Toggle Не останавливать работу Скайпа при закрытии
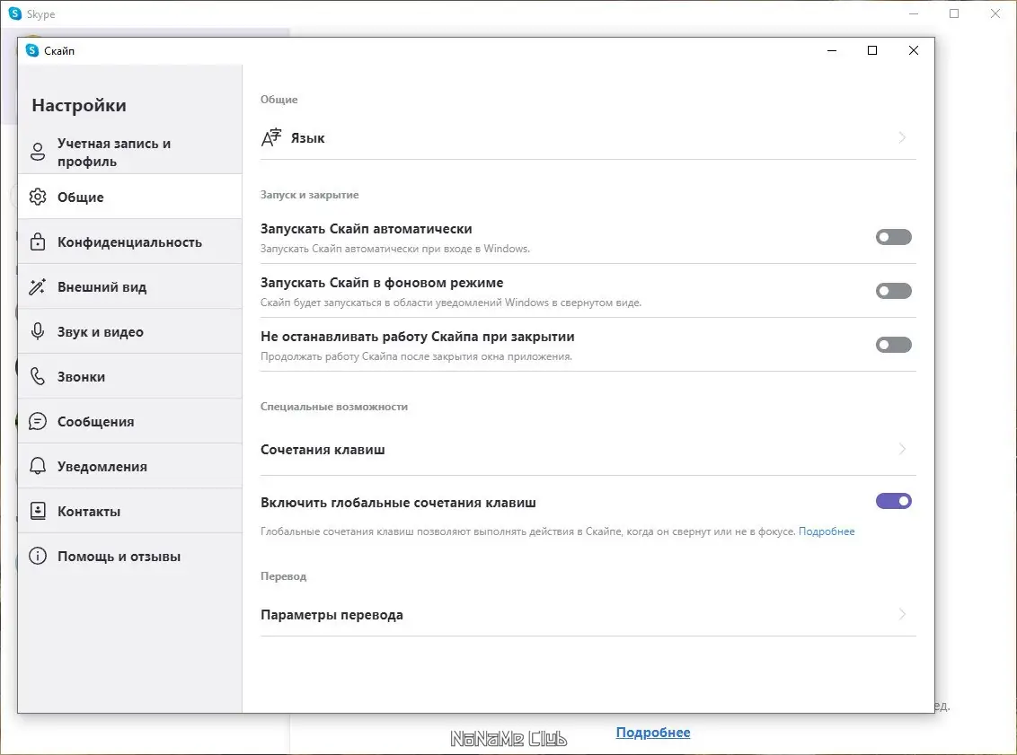 click(x=893, y=345)
